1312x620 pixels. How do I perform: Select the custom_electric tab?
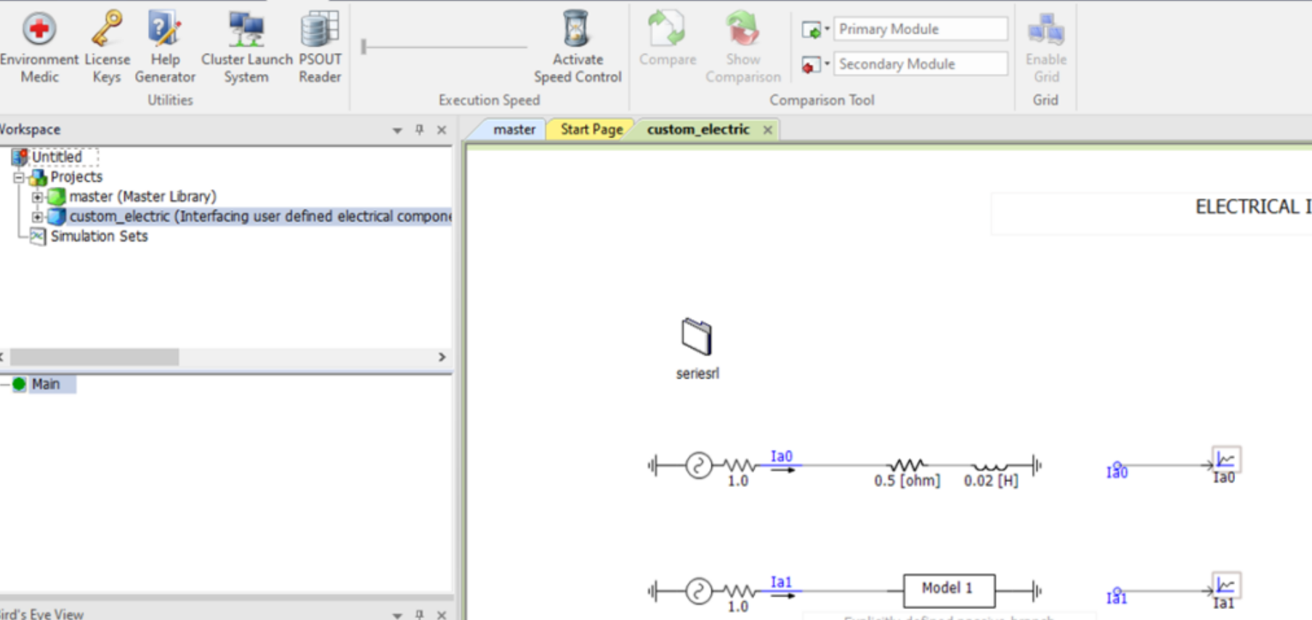[x=697, y=129]
